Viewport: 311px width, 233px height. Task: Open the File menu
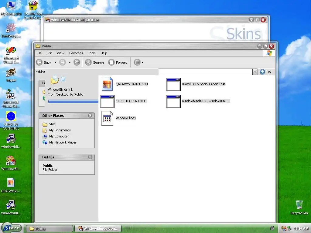pos(39,53)
